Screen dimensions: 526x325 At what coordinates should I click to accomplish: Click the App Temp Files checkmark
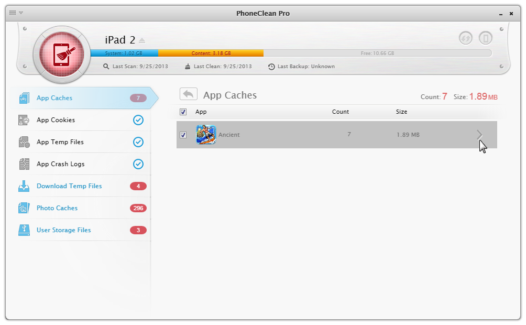138,142
